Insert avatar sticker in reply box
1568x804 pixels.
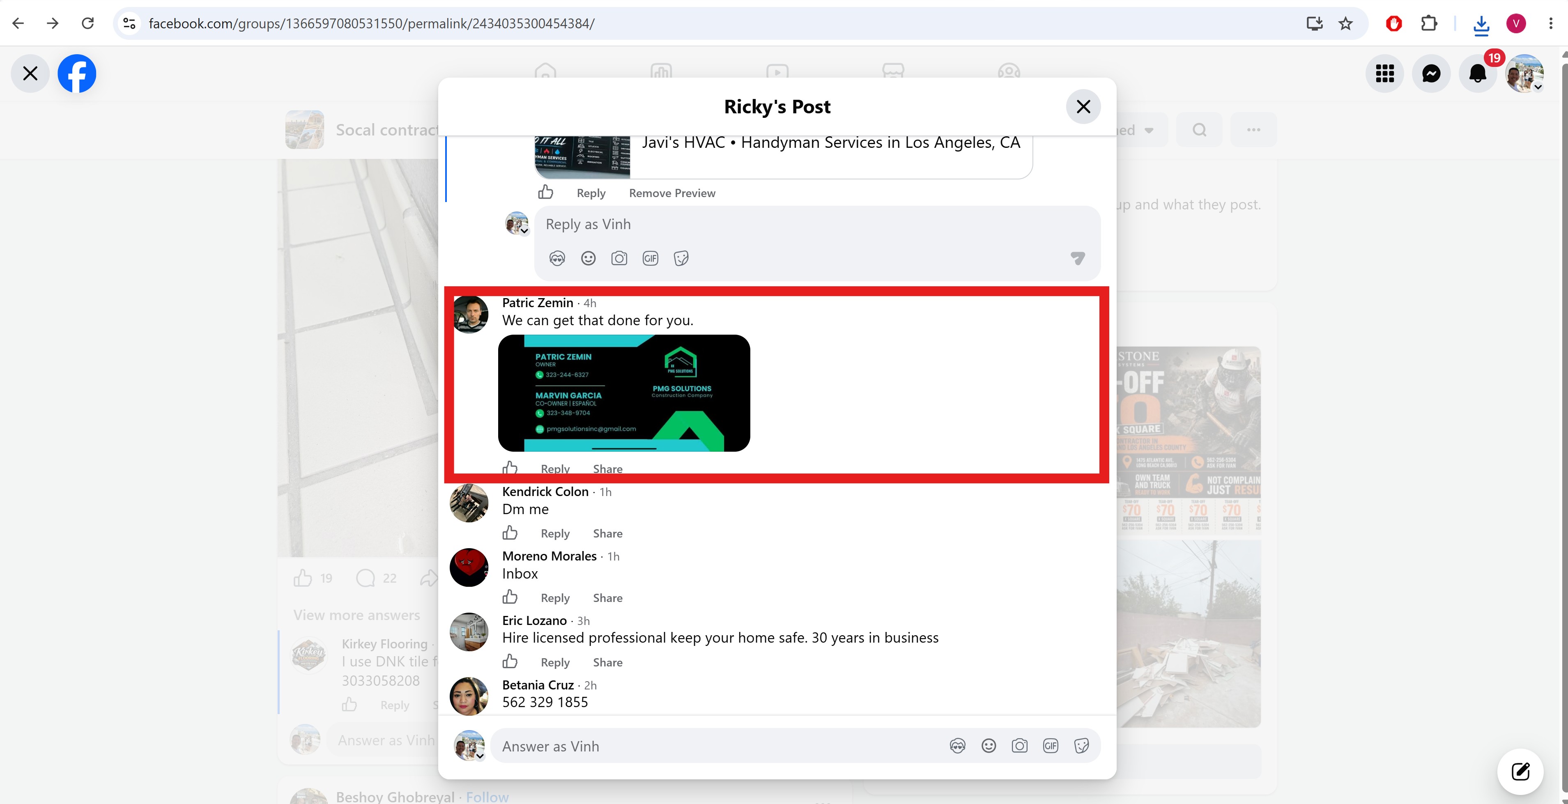click(557, 258)
